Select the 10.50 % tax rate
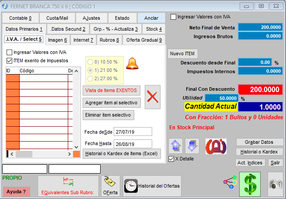The height and width of the screenshot is (199, 286). pyautogui.click(x=90, y=62)
